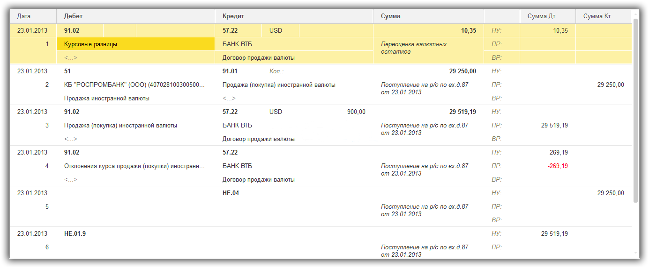Click the 269,19 НУ amount in entry 4
The image size is (649, 268).
pyautogui.click(x=559, y=153)
